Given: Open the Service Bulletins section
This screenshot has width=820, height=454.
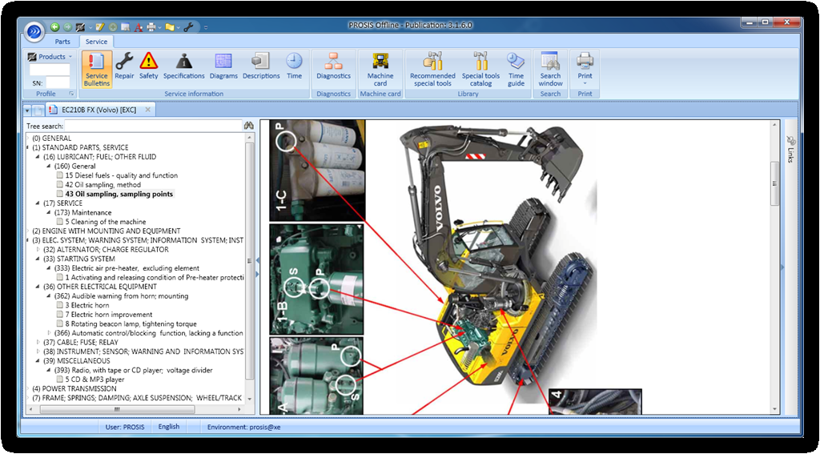Looking at the screenshot, I should (97, 70).
